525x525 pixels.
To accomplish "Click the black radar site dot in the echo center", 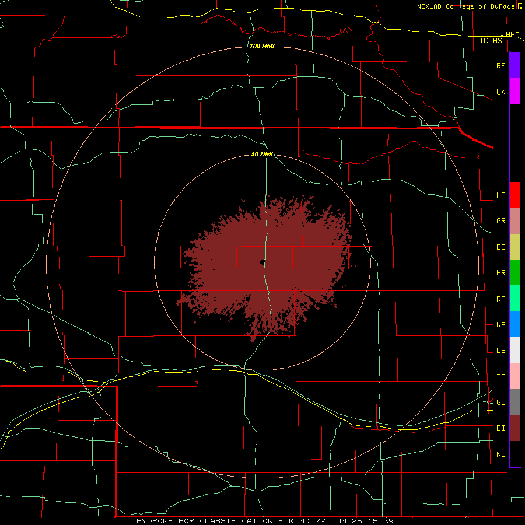I will tap(261, 262).
